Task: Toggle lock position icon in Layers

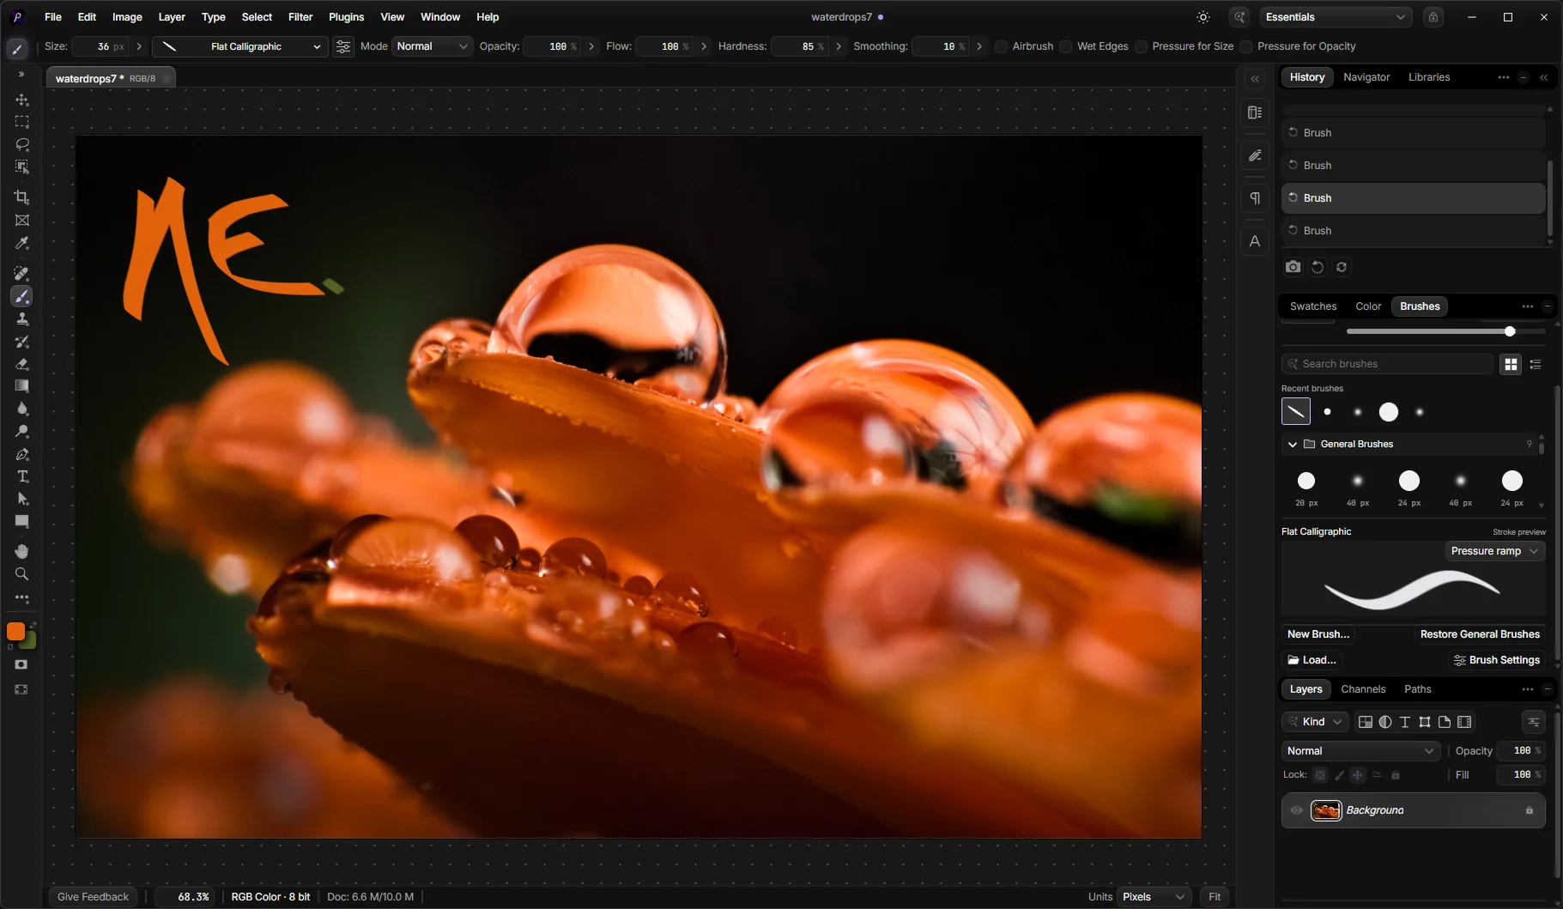Action: (x=1358, y=775)
